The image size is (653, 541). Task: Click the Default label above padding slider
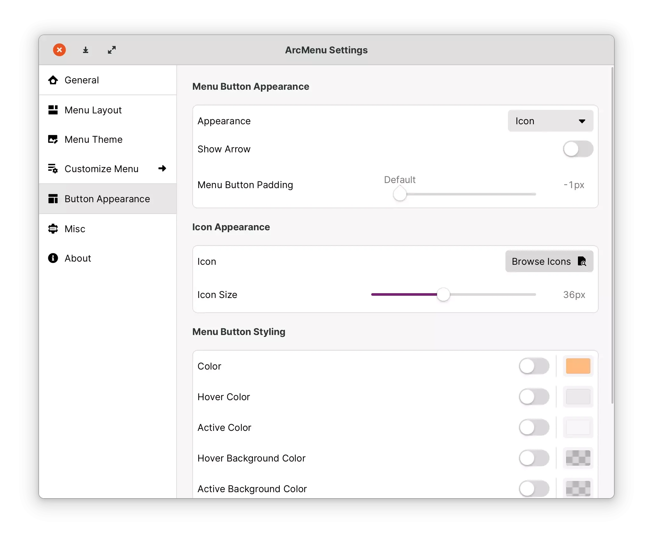400,180
